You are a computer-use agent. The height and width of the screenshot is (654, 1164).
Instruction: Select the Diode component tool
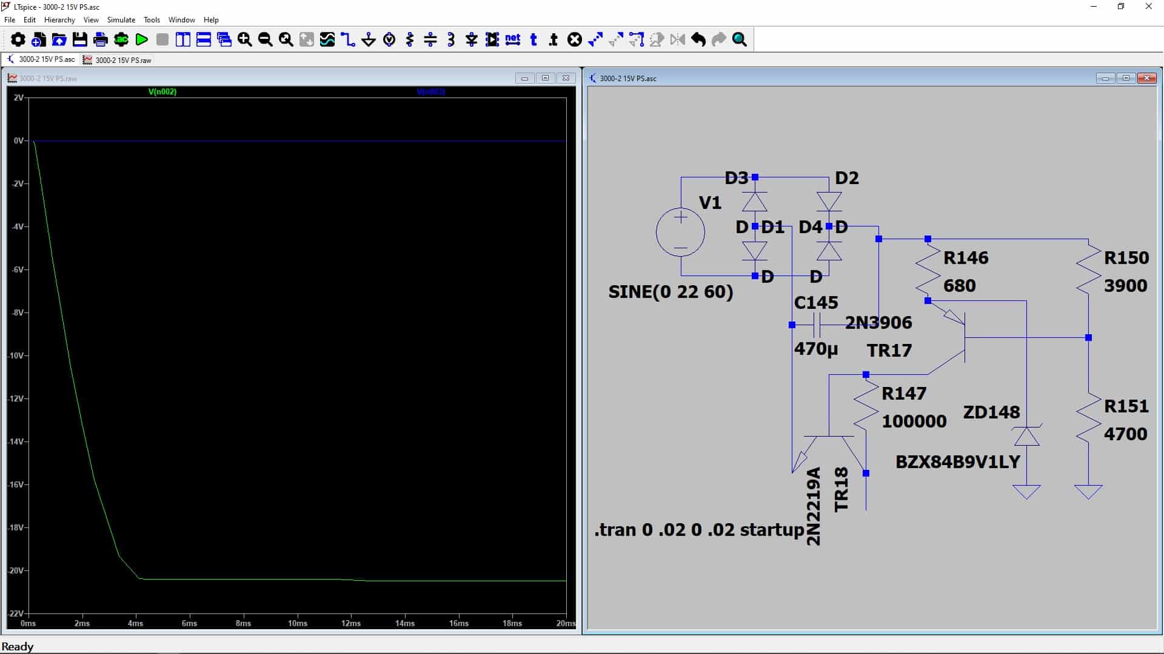(x=472, y=40)
